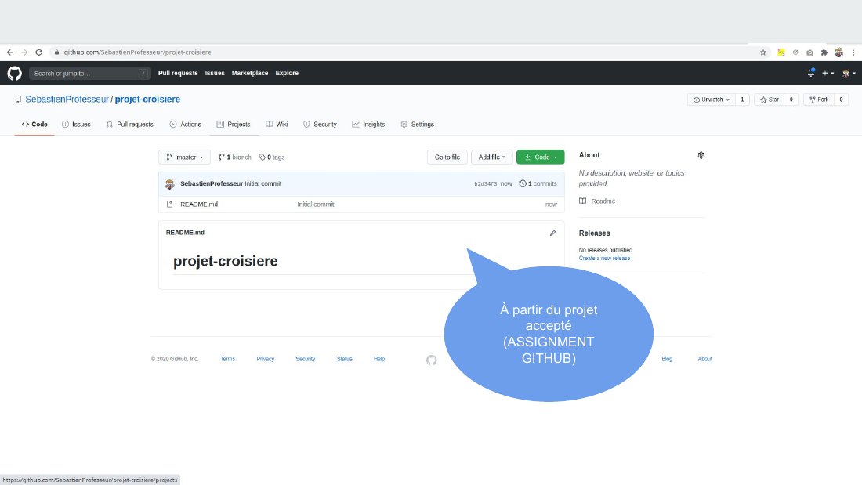Click the address bar URL
The height and width of the screenshot is (485, 862).
pyautogui.click(x=137, y=52)
